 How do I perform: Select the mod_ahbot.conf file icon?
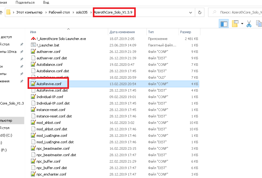33,123
